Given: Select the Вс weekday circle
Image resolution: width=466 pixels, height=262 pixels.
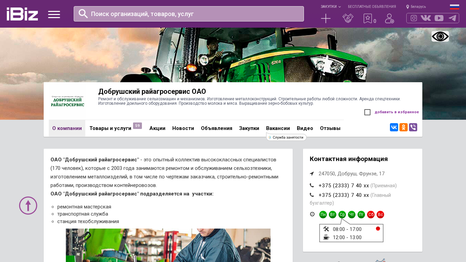Looking at the screenshot, I should 380,215.
